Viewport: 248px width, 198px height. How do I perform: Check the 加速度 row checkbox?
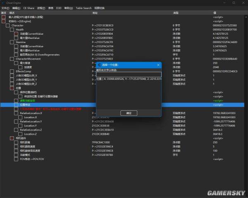click(x=20, y=67)
